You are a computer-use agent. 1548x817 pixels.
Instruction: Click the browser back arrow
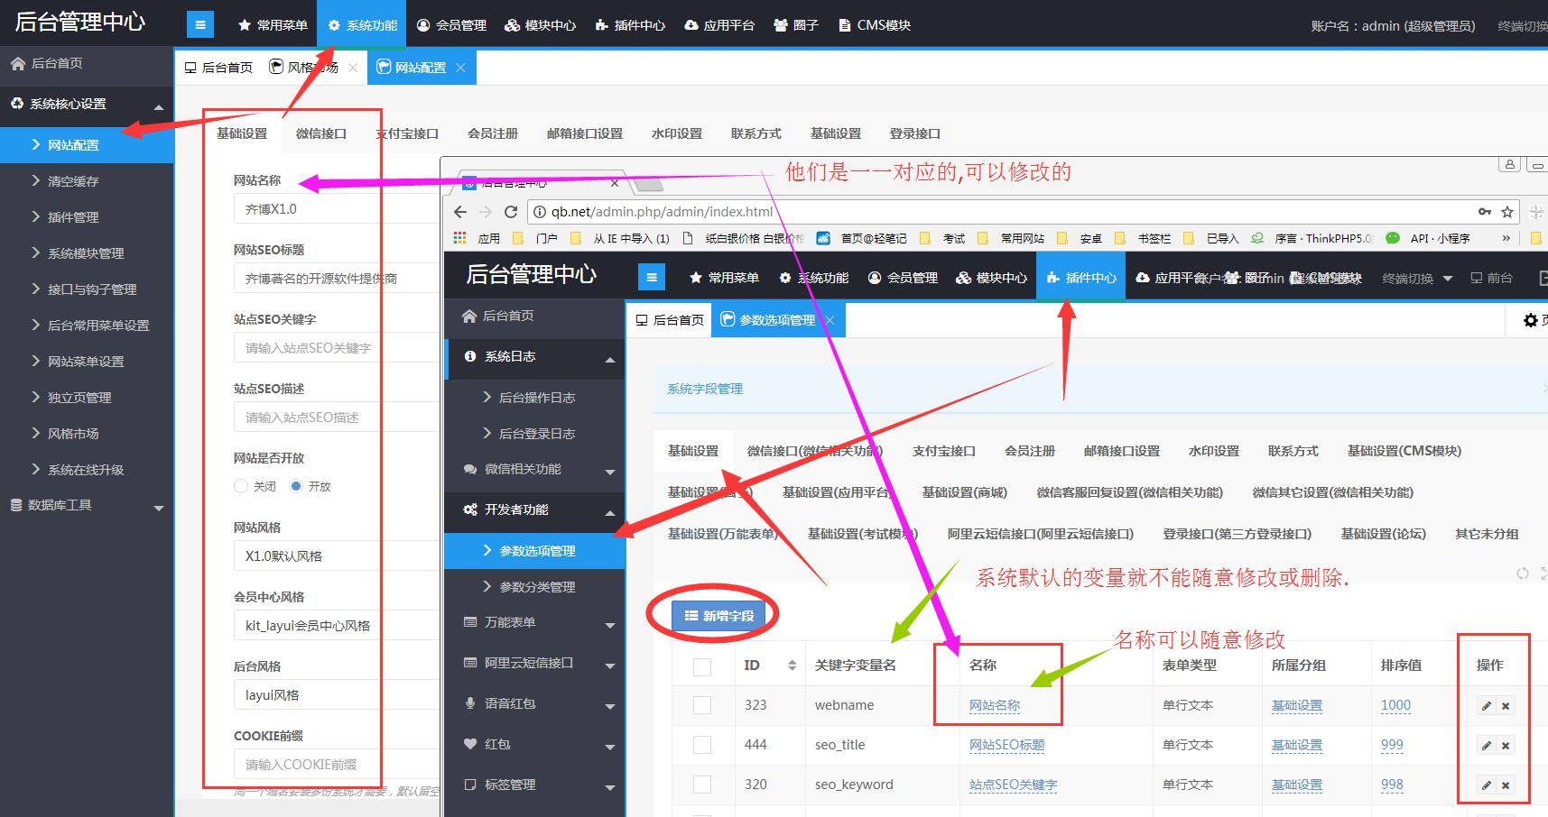pyautogui.click(x=460, y=212)
